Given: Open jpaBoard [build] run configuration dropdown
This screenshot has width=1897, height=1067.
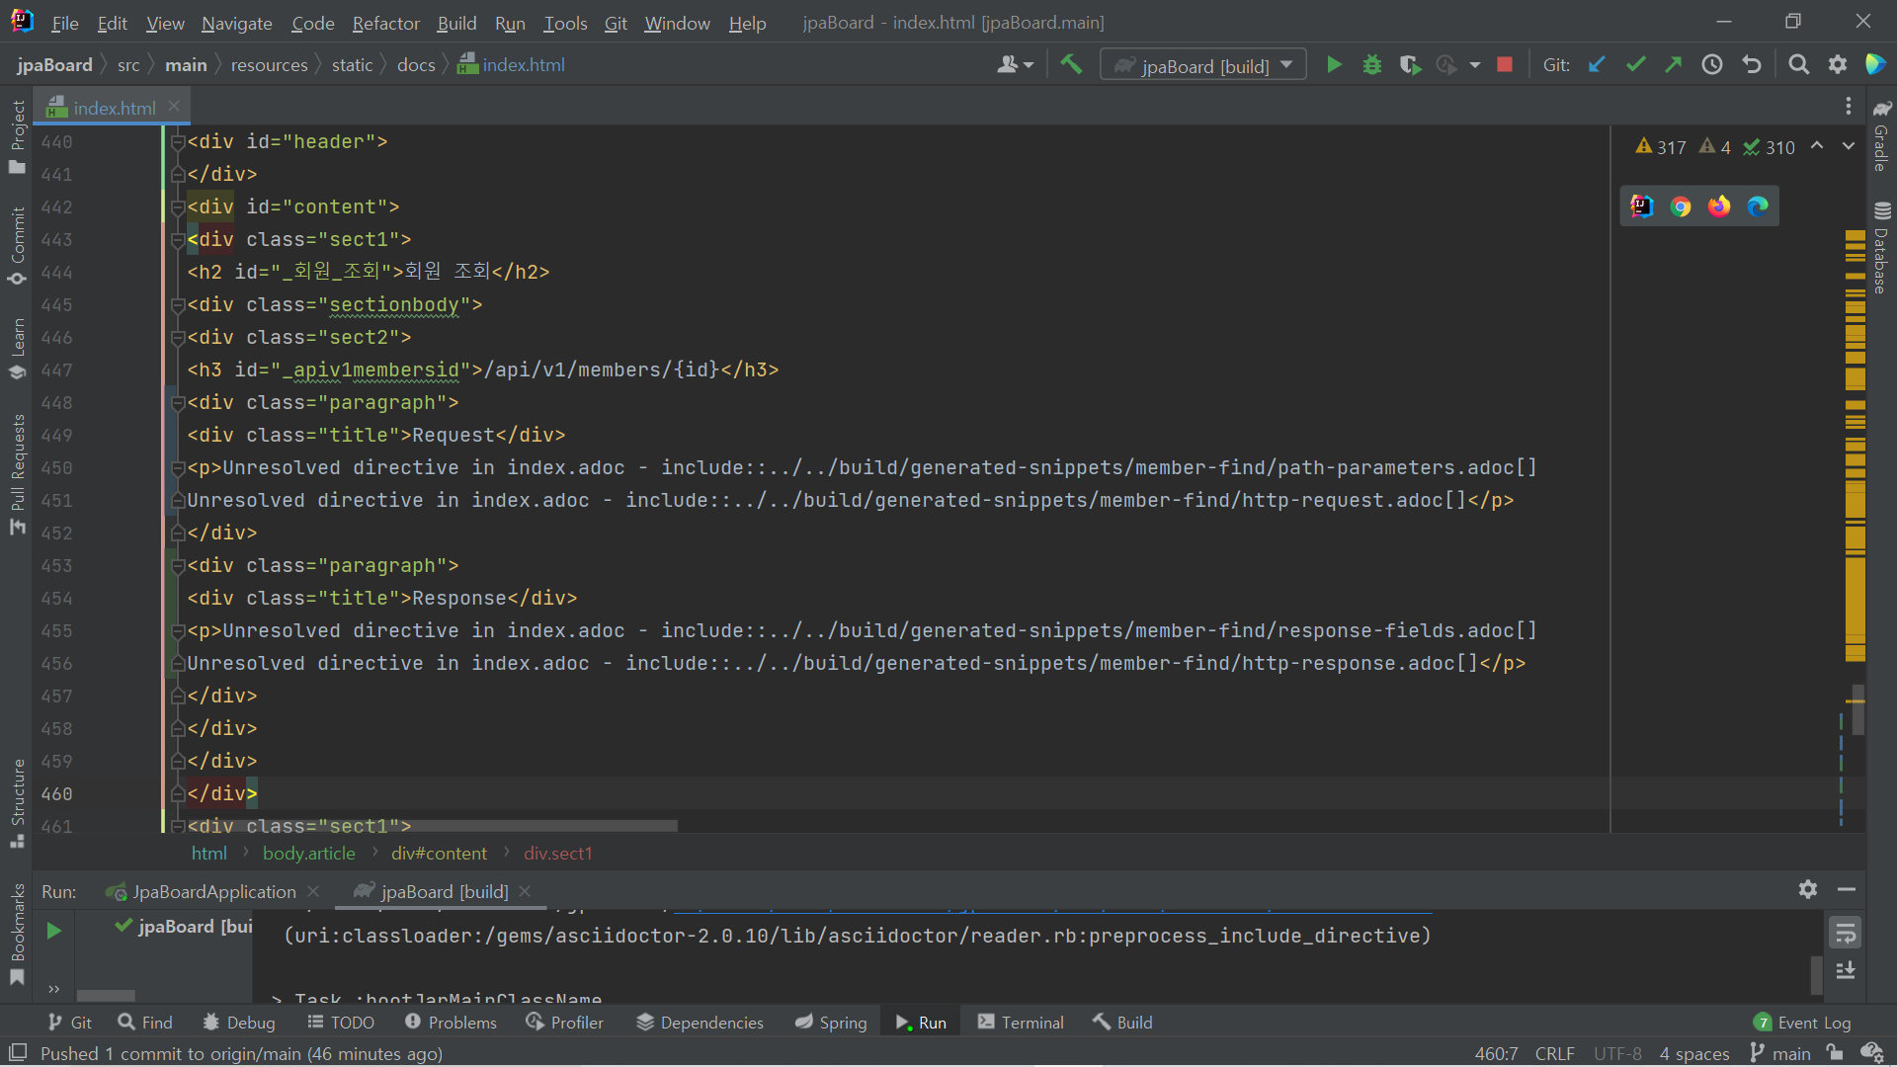Looking at the screenshot, I should tap(1203, 65).
